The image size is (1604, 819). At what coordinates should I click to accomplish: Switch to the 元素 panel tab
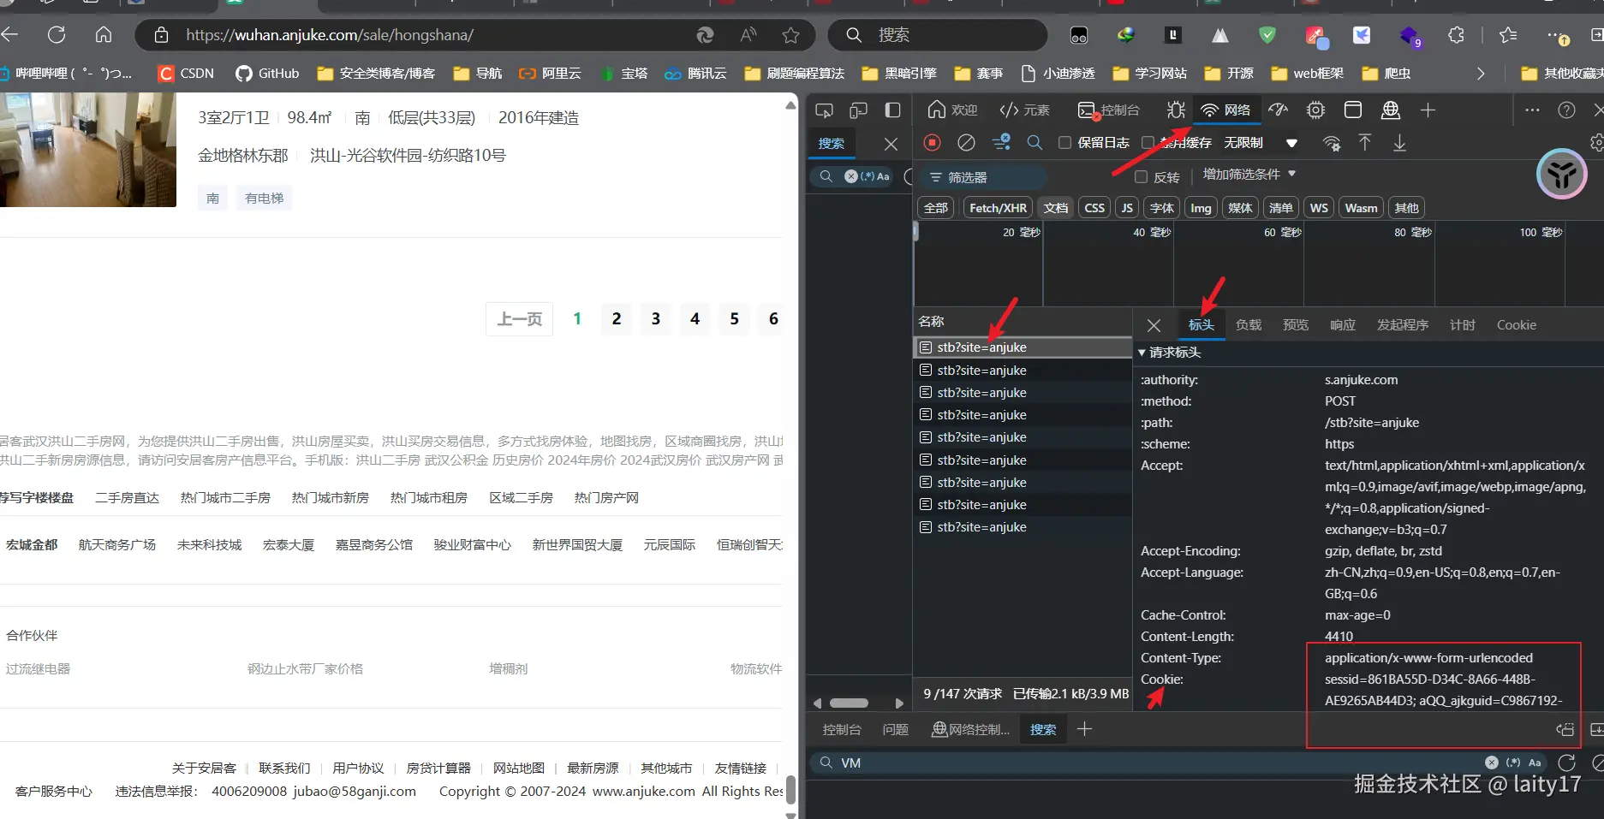pos(1024,110)
